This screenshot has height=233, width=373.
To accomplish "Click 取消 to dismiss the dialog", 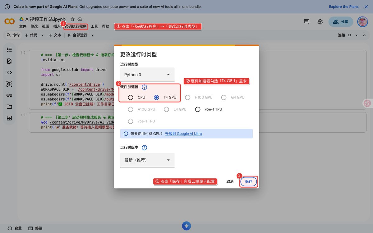I will pyautogui.click(x=230, y=181).
